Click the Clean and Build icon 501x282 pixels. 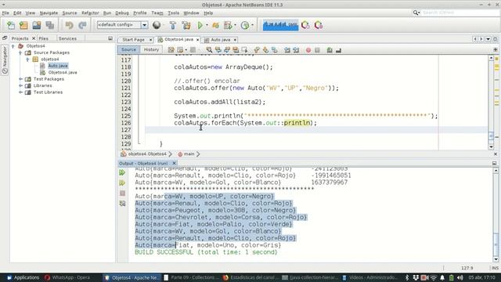pyautogui.click(x=186, y=25)
